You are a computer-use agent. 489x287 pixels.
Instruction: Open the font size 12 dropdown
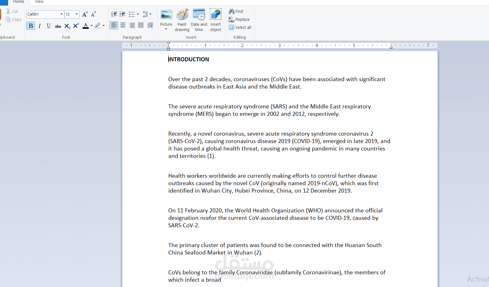coord(76,14)
